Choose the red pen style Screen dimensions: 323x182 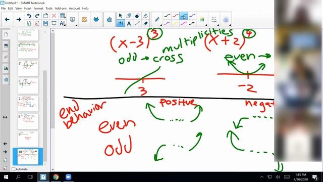pos(175,16)
